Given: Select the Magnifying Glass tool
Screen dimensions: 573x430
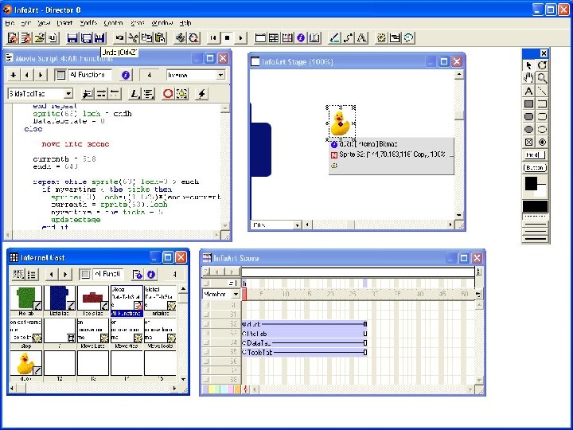Looking at the screenshot, I should pyautogui.click(x=542, y=78).
